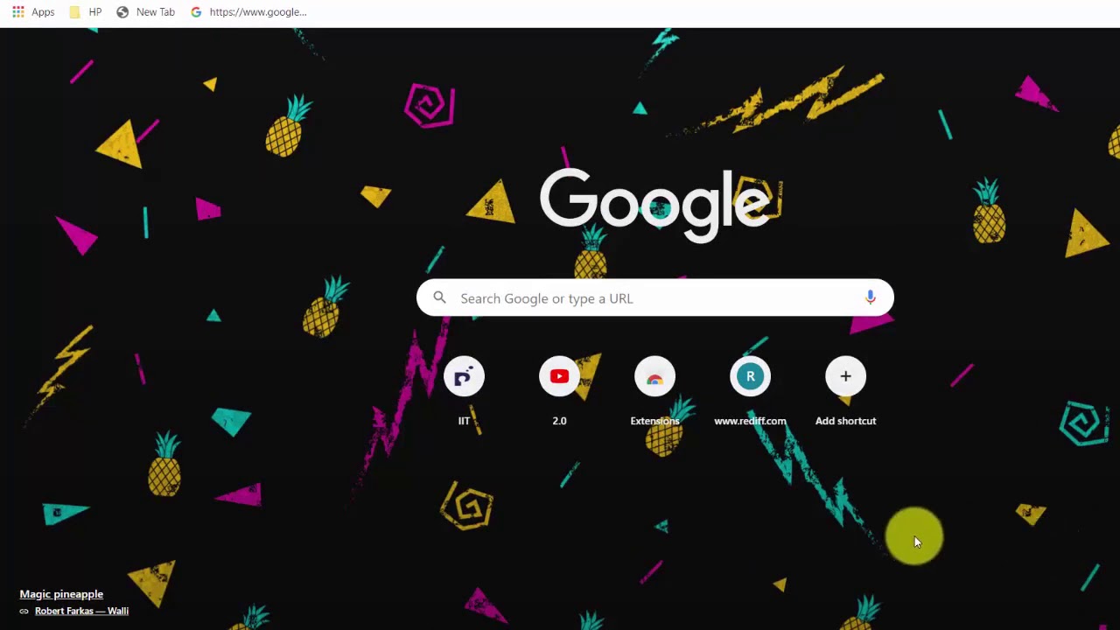The image size is (1120, 630).
Task: Open the Magic pineapple theme link
Action: tap(61, 594)
